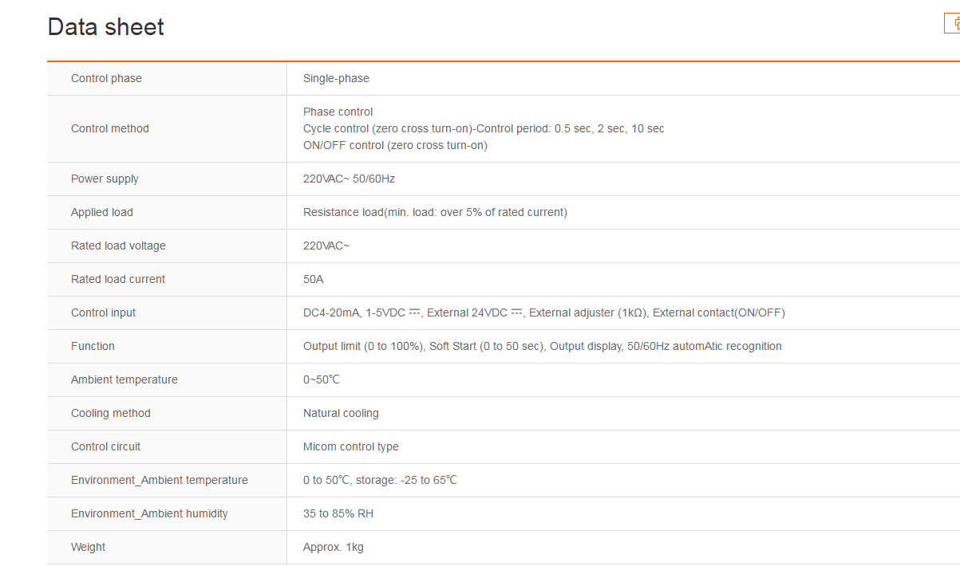
Task: Select the 220VAC~ 50/60Hz value
Action: pos(349,179)
